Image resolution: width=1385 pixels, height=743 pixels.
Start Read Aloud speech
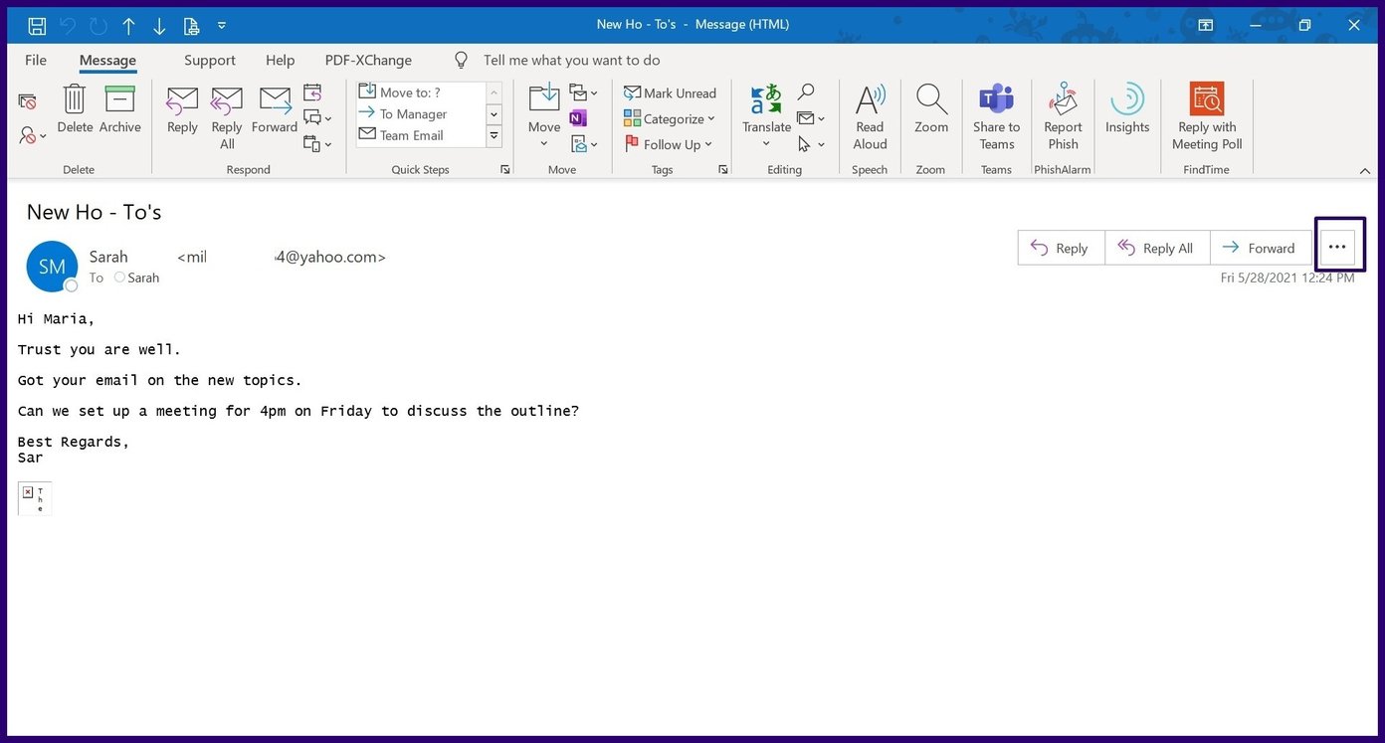point(870,116)
